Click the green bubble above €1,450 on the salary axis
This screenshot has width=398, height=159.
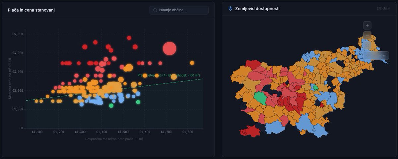click(x=111, y=106)
